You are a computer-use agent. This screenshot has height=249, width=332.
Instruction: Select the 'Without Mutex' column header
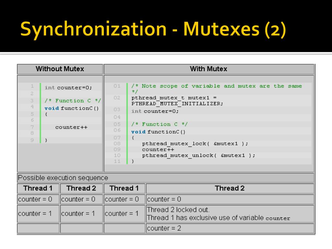point(60,69)
